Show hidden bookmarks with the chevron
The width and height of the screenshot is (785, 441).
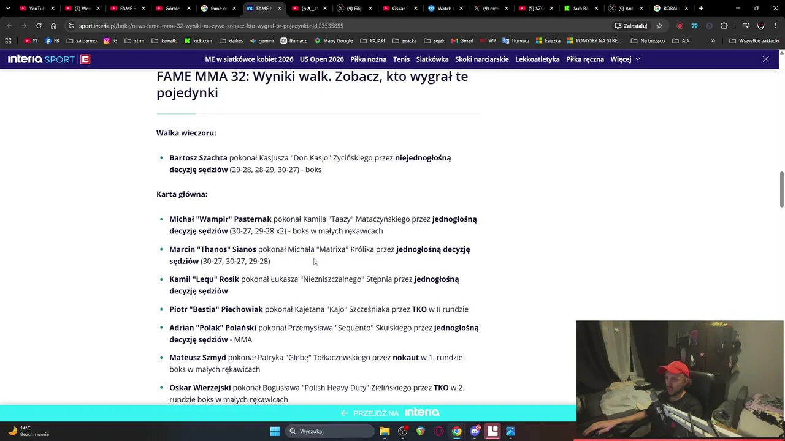(713, 41)
